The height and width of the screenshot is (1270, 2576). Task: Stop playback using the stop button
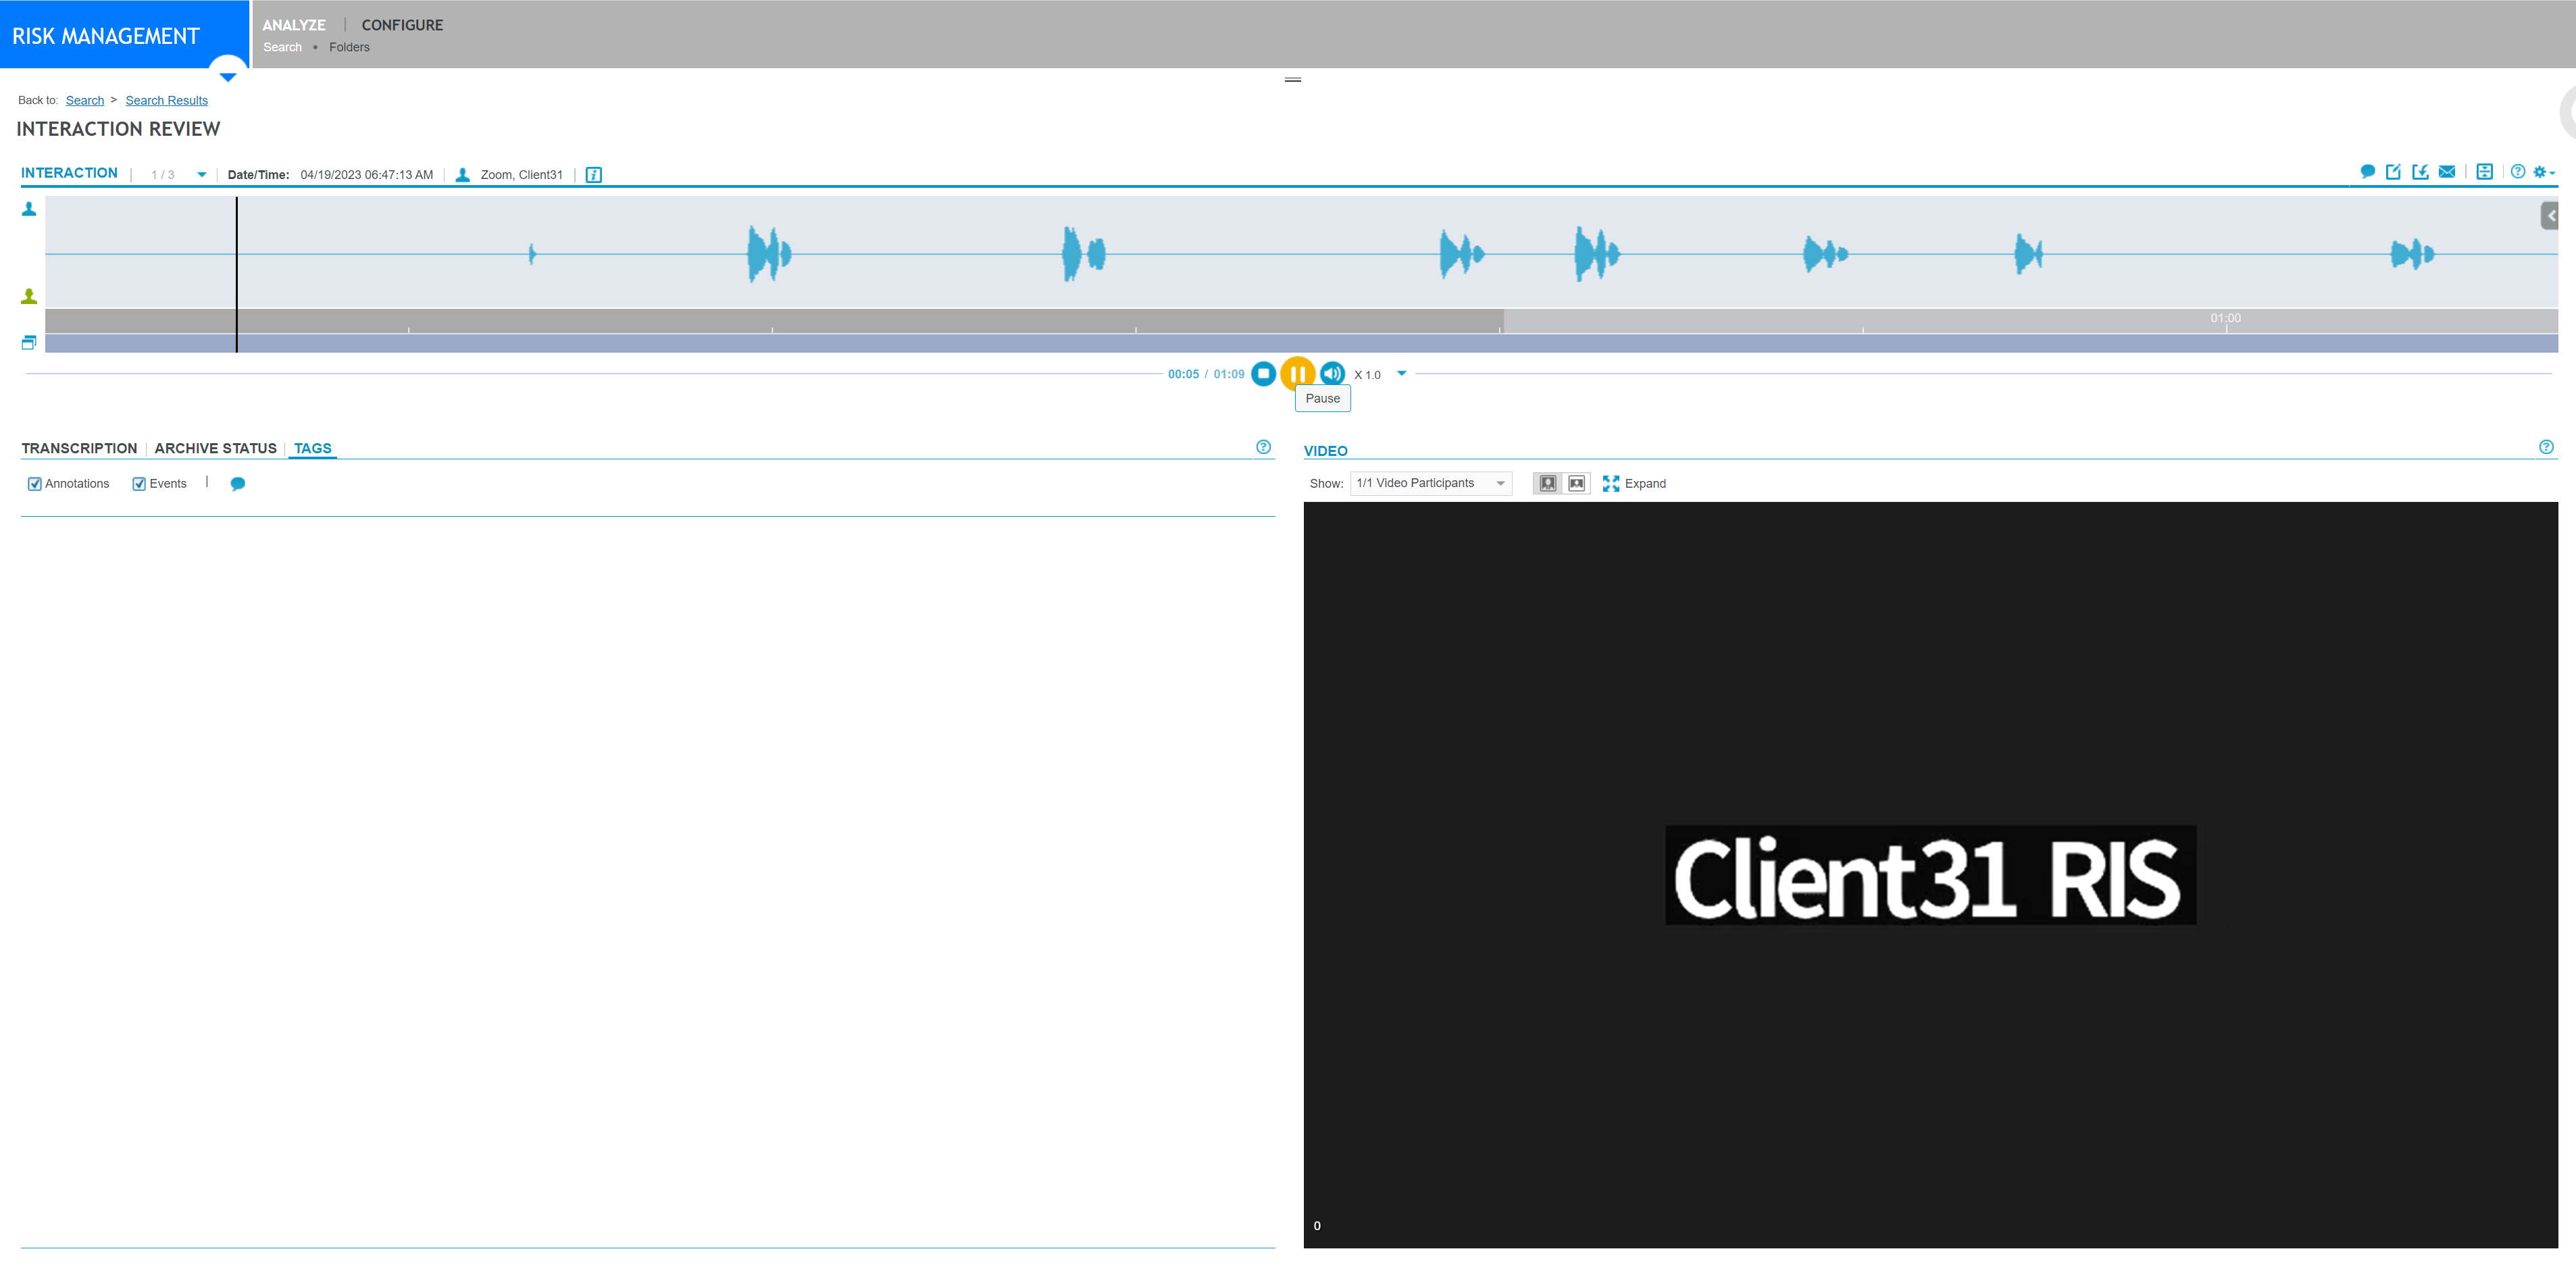[x=1264, y=373]
